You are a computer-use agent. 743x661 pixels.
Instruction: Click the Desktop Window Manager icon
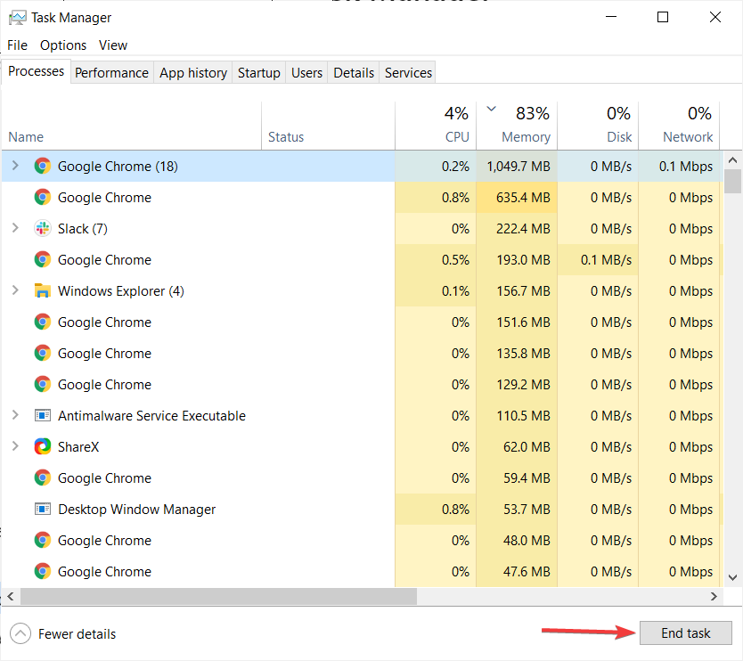[x=43, y=509]
